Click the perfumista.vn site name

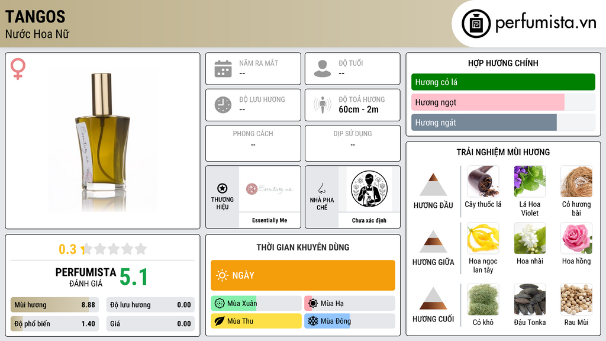[x=546, y=23]
